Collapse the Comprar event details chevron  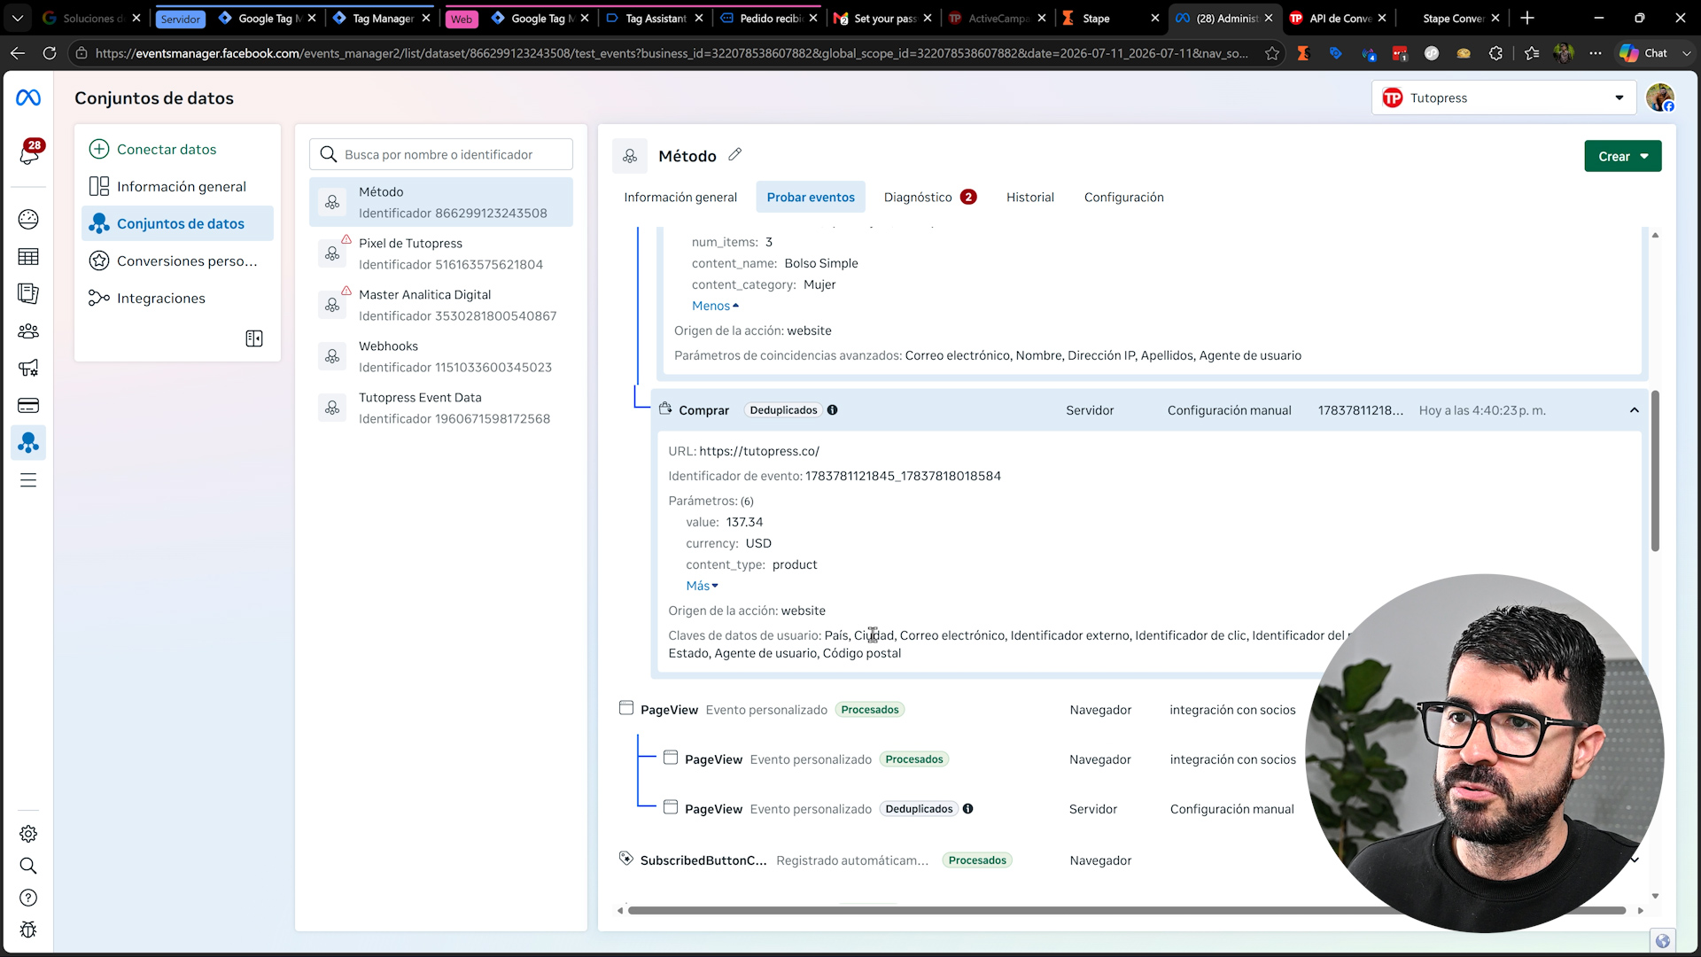1634,410
